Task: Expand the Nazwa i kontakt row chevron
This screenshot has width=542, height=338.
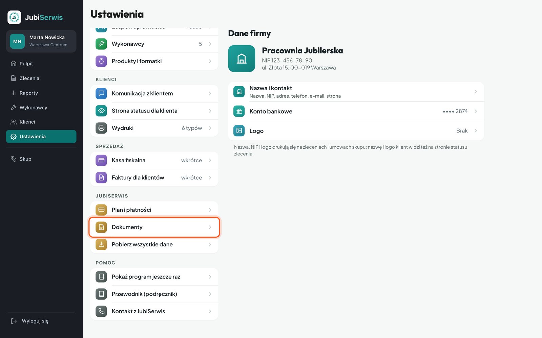Action: coord(476,92)
